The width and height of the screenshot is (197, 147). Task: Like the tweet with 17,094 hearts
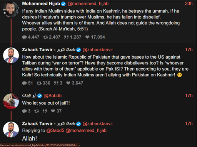point(87,37)
